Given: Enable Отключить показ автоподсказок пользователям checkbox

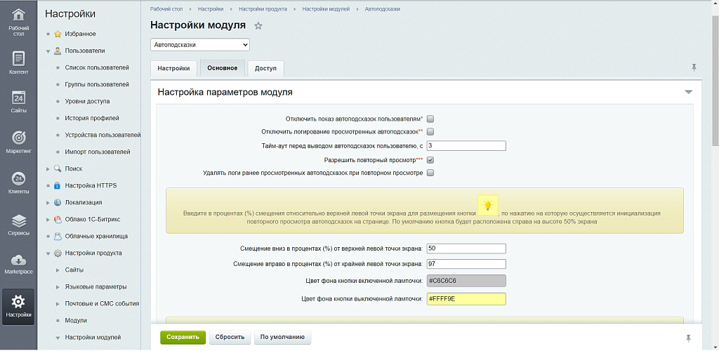Looking at the screenshot, I should [x=430, y=119].
